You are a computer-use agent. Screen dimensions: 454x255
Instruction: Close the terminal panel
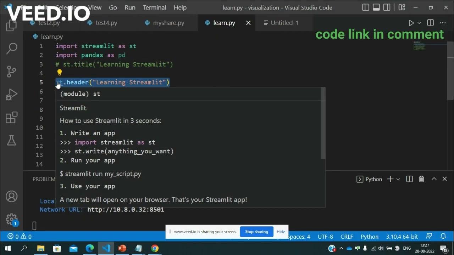tap(444, 179)
